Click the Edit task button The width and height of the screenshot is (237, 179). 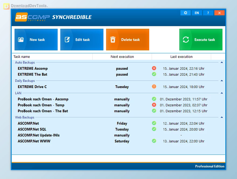pyautogui.click(x=82, y=39)
